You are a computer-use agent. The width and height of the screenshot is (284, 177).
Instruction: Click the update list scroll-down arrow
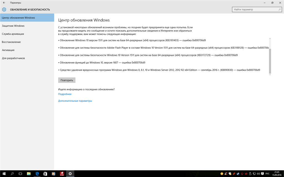pyautogui.click(x=270, y=74)
